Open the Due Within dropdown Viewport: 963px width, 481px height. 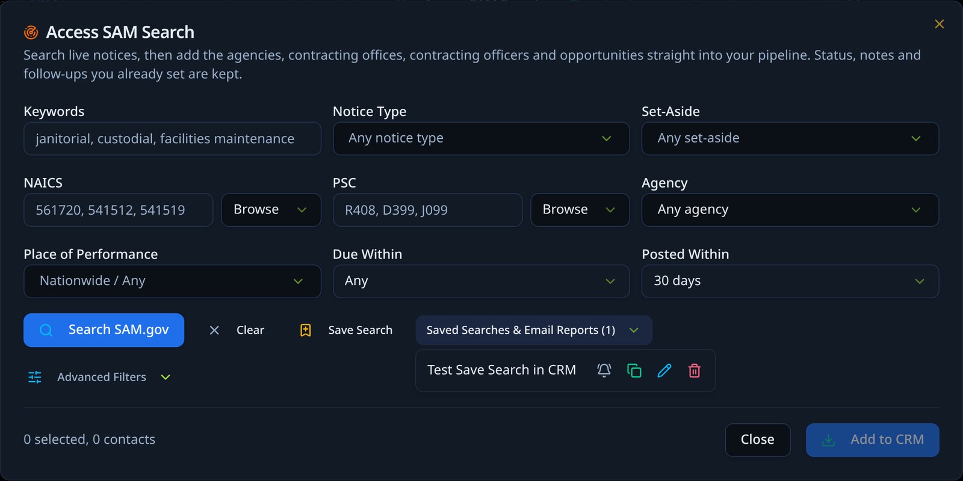[x=481, y=281]
